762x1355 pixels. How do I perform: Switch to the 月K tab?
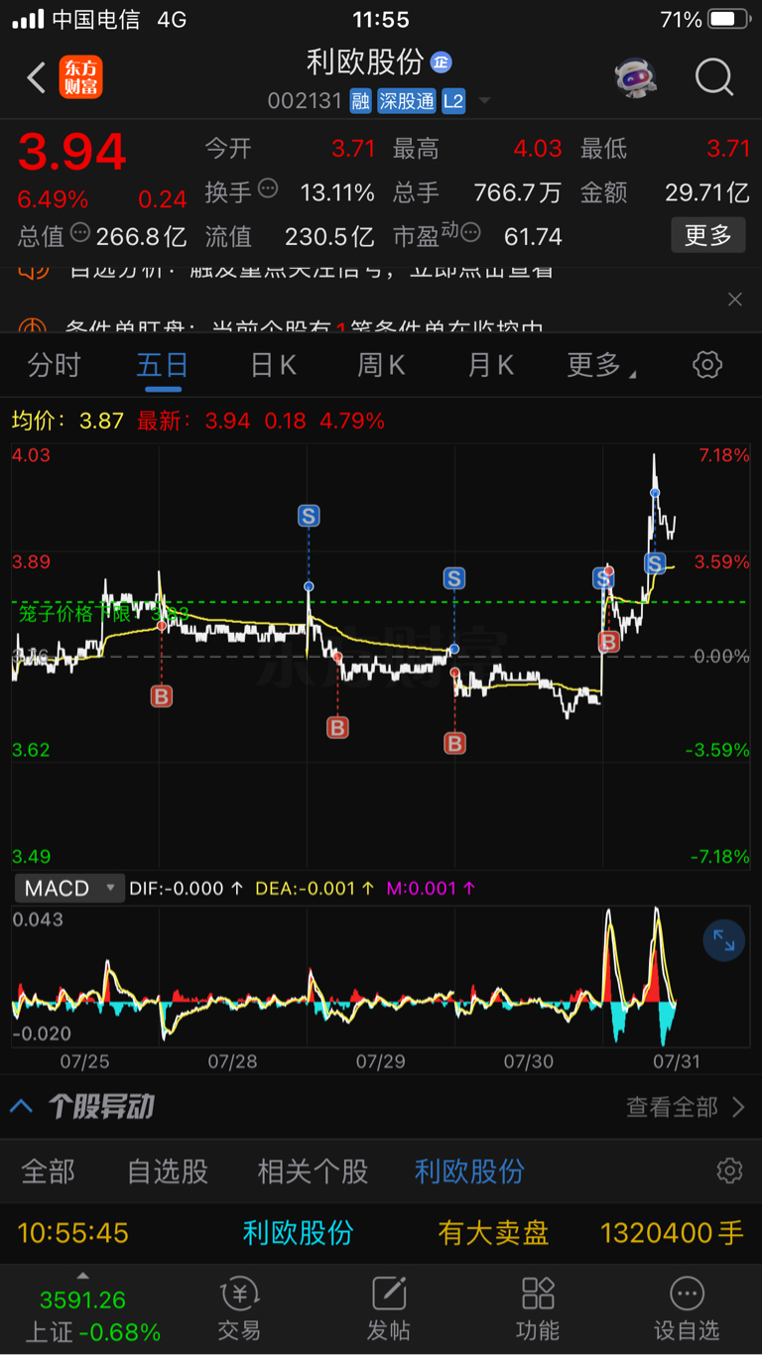[x=490, y=365]
